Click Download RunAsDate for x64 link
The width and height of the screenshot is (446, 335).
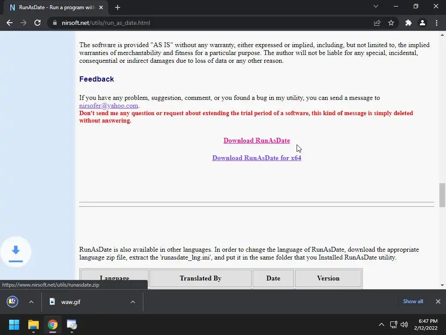(257, 158)
